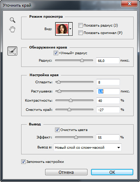Toggle the «Умный» радиус checkbox

coord(56,53)
